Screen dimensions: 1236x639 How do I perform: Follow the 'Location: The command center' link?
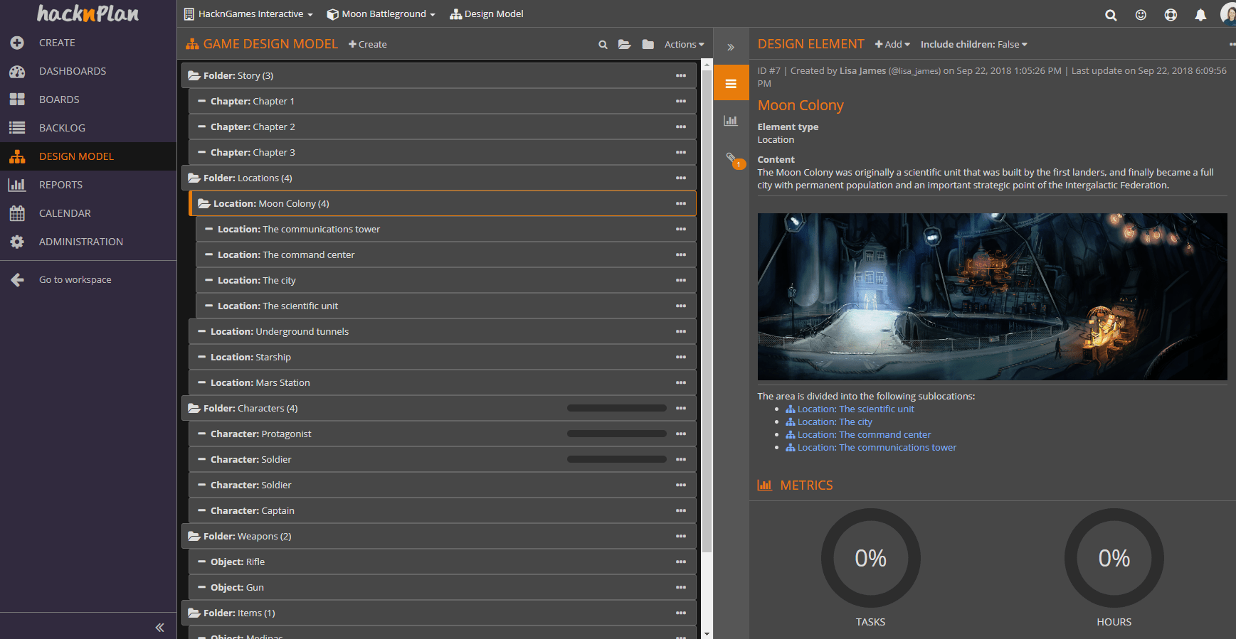tap(864, 435)
